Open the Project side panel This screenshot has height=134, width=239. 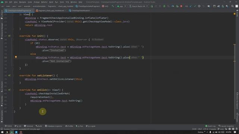click(x=1, y=15)
